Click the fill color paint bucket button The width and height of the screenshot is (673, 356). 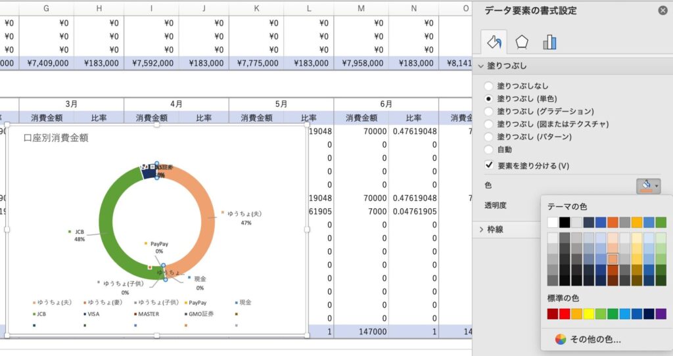[x=645, y=186]
